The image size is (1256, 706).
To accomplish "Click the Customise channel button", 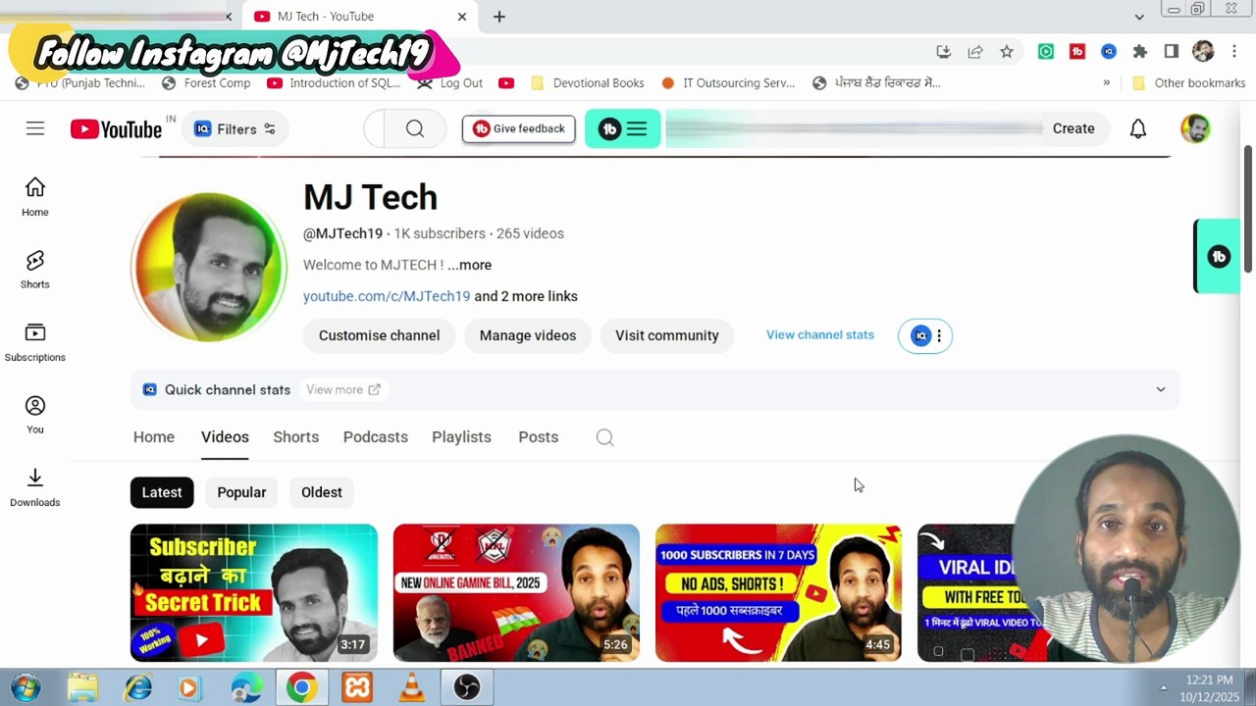I will (379, 335).
